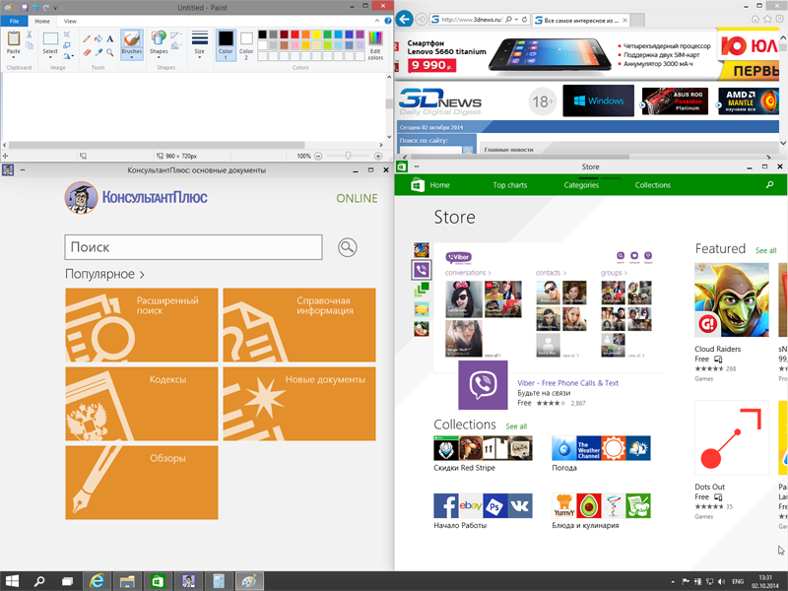Go to Home in Store
This screenshot has width=788, height=591.
click(x=439, y=185)
